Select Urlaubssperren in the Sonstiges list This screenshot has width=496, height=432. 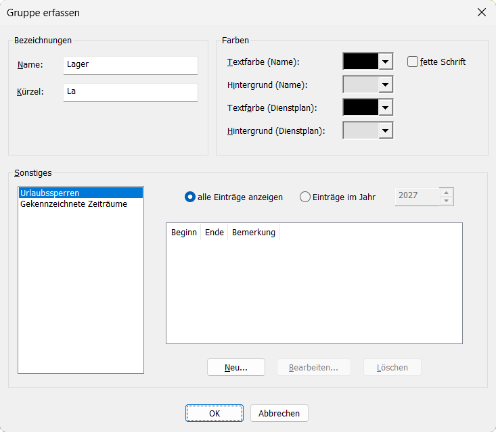pyautogui.click(x=81, y=193)
